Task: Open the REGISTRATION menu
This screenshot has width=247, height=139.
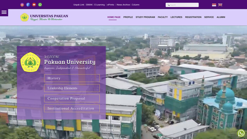Action: [x=193, y=17]
